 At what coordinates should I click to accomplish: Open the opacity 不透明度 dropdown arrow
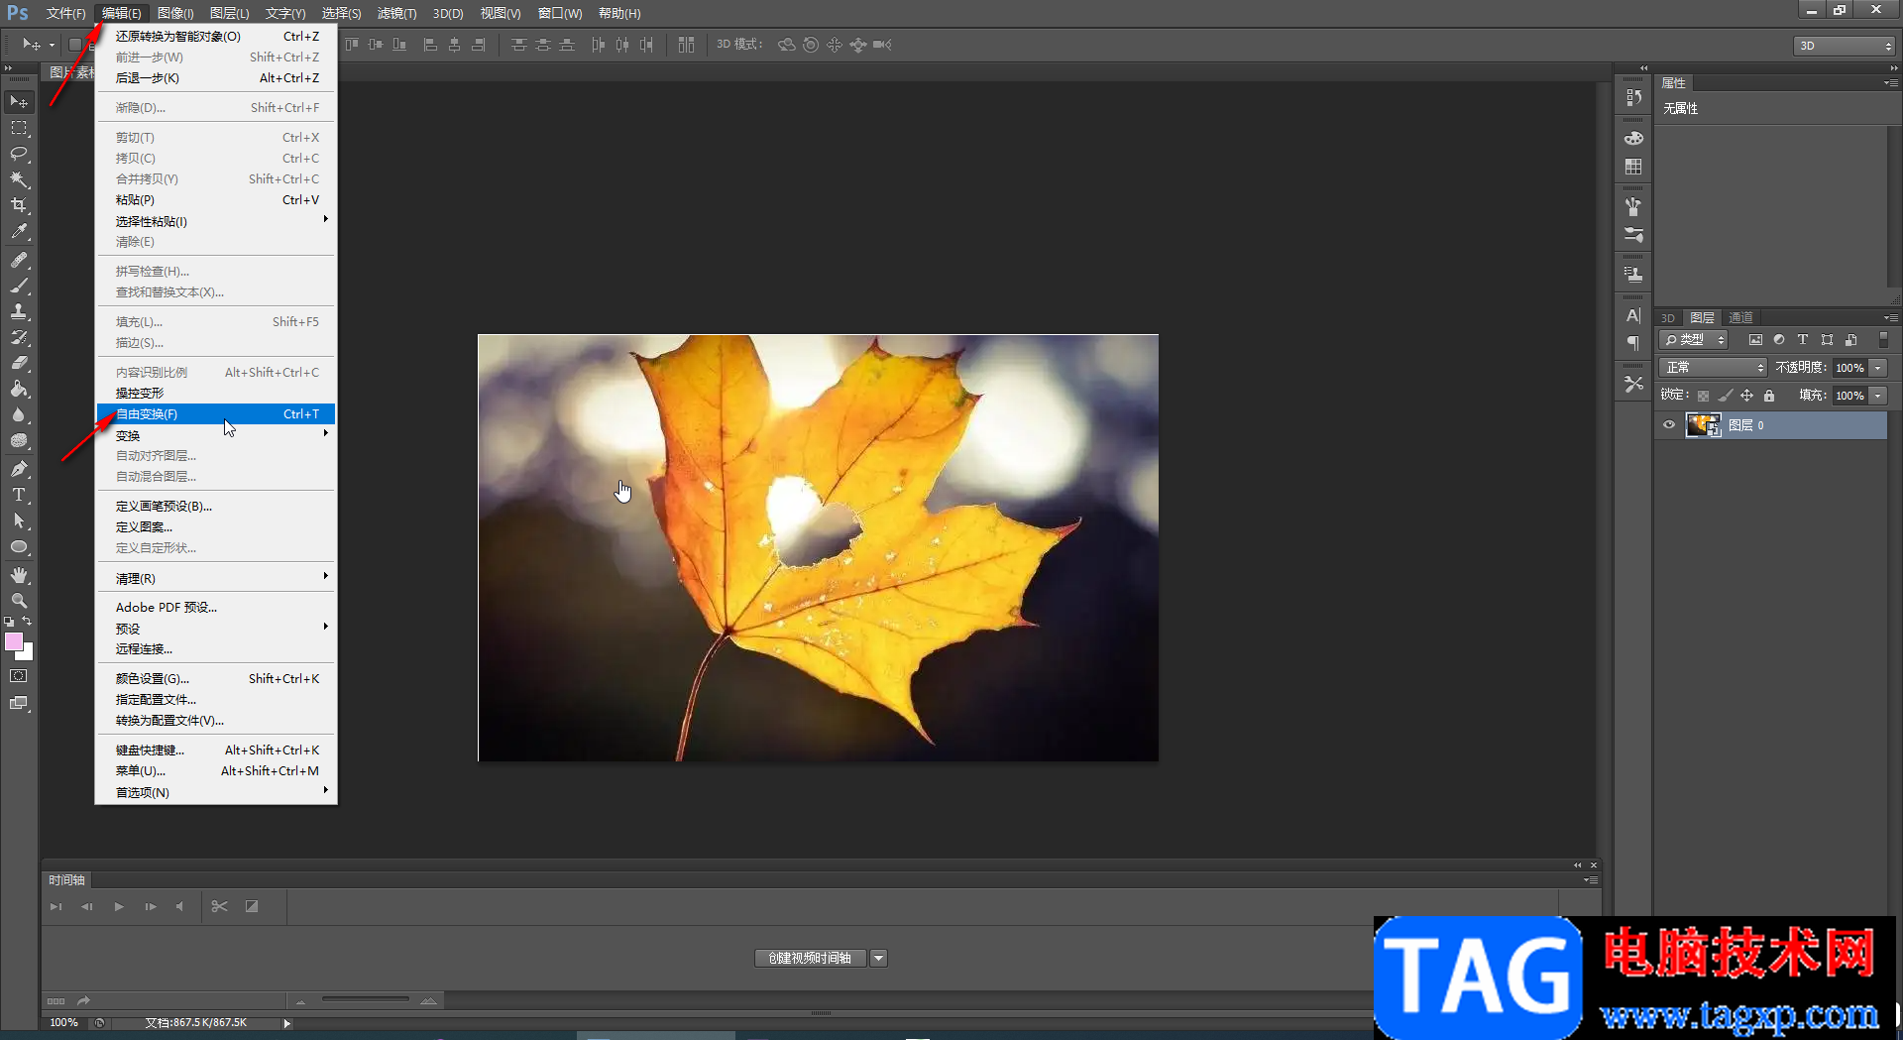click(x=1878, y=368)
